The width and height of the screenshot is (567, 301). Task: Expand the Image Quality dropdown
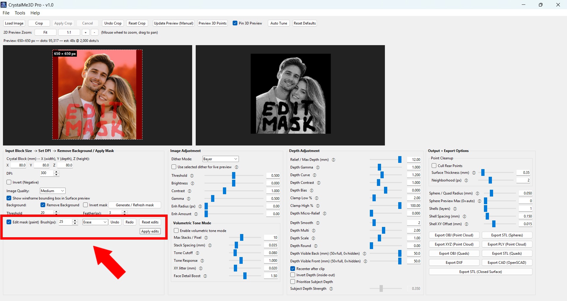click(52, 191)
